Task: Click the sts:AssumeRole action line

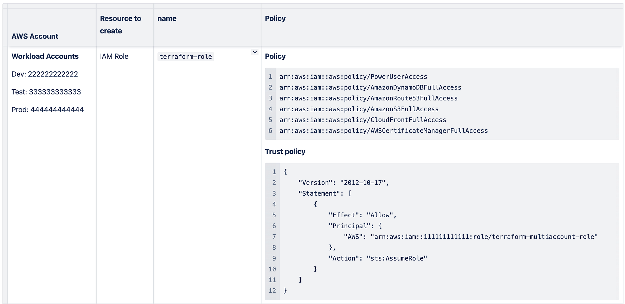Action: click(x=378, y=258)
